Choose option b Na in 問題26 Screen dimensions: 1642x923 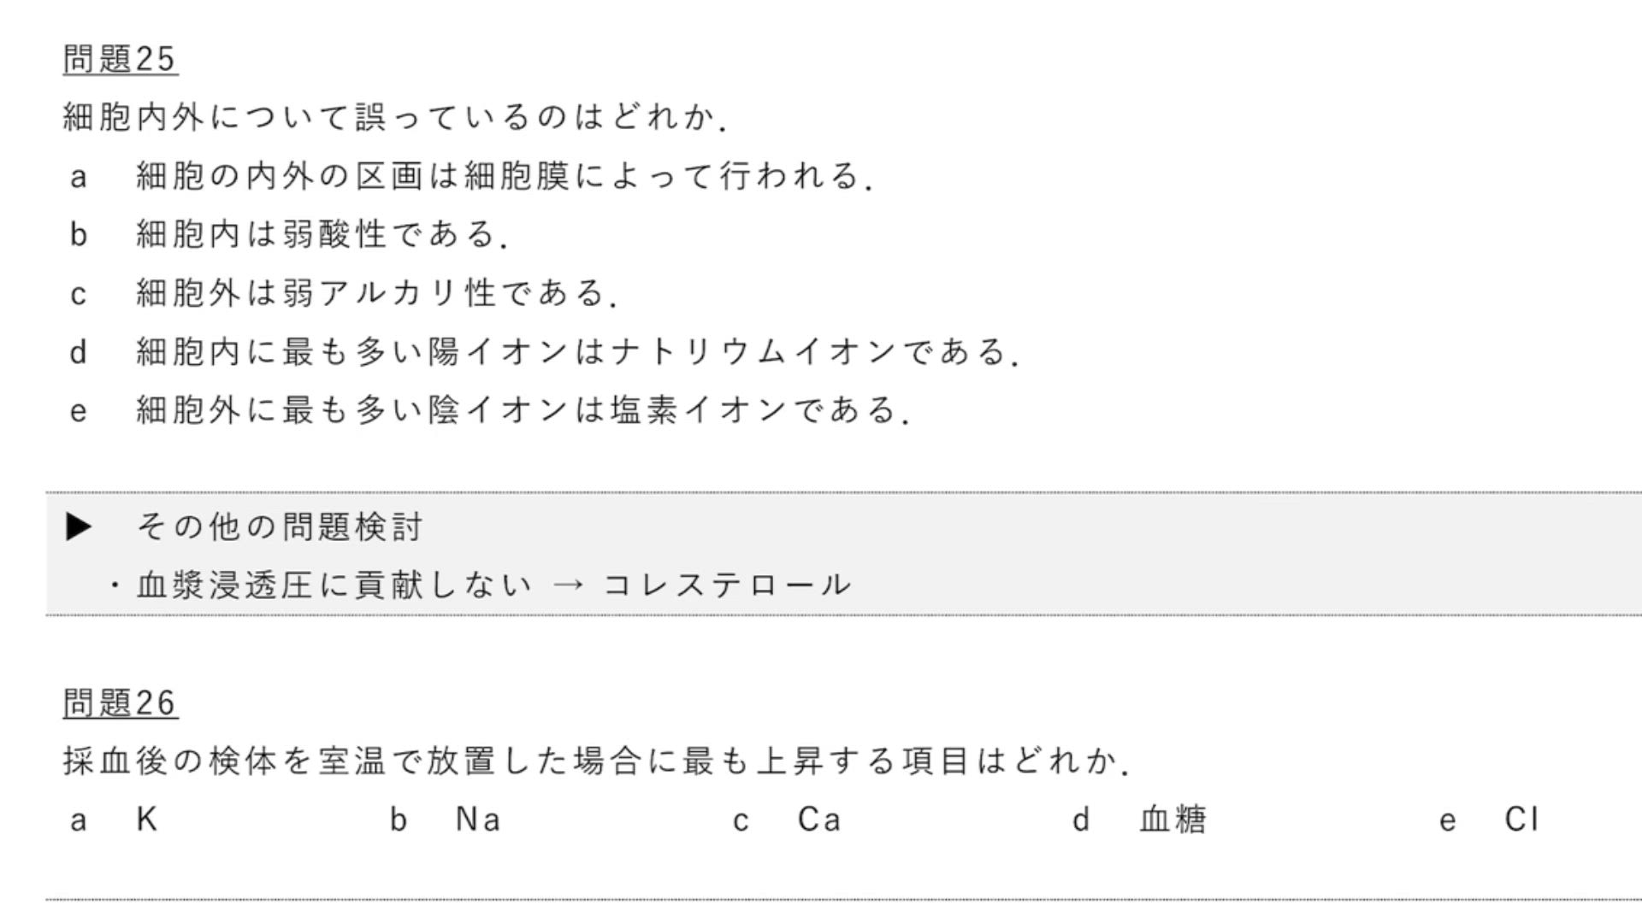(477, 820)
